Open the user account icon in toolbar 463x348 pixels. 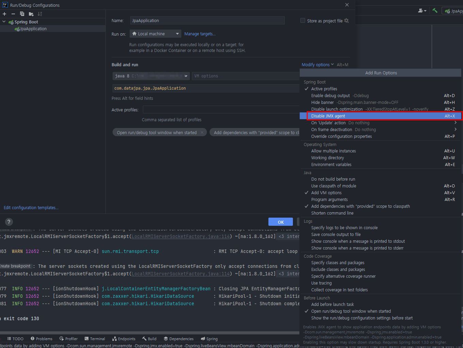tap(422, 11)
